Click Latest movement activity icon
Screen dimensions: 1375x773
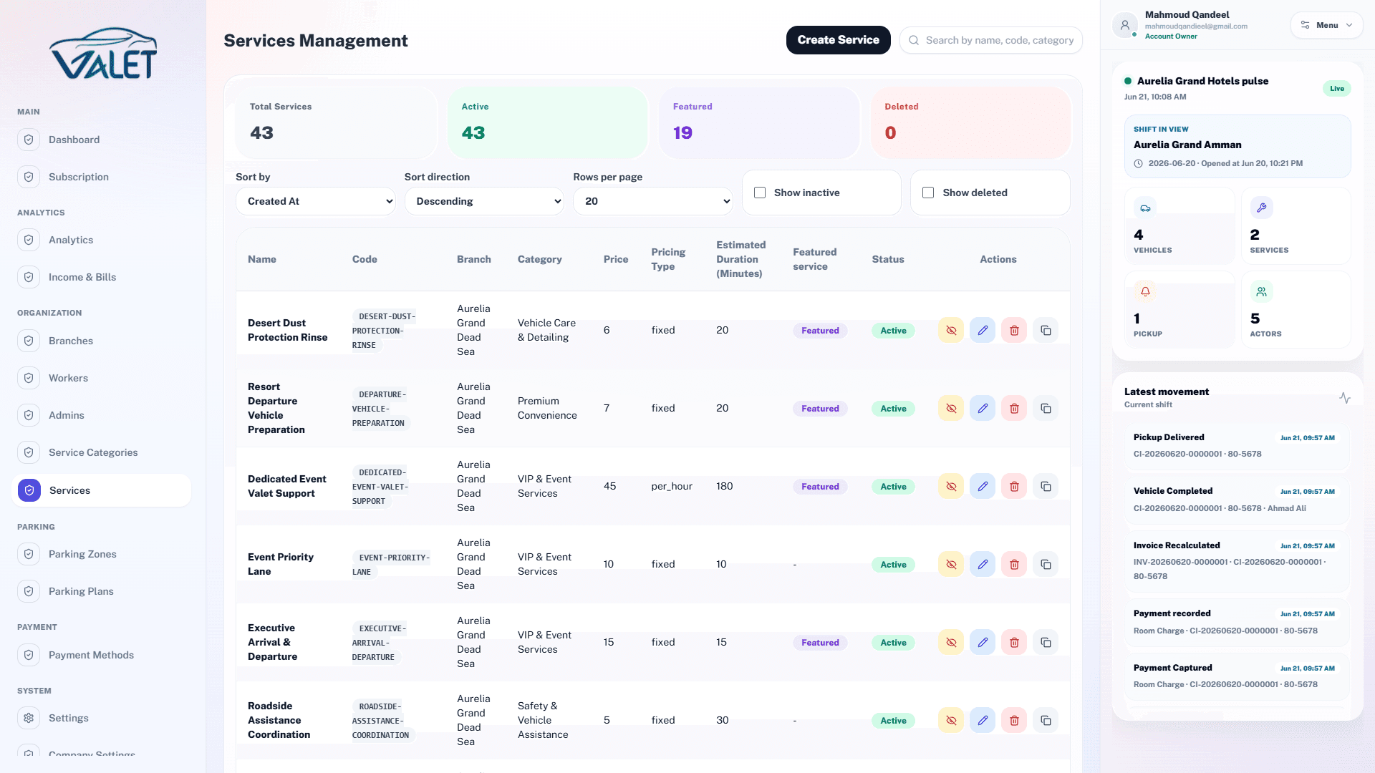click(x=1345, y=398)
